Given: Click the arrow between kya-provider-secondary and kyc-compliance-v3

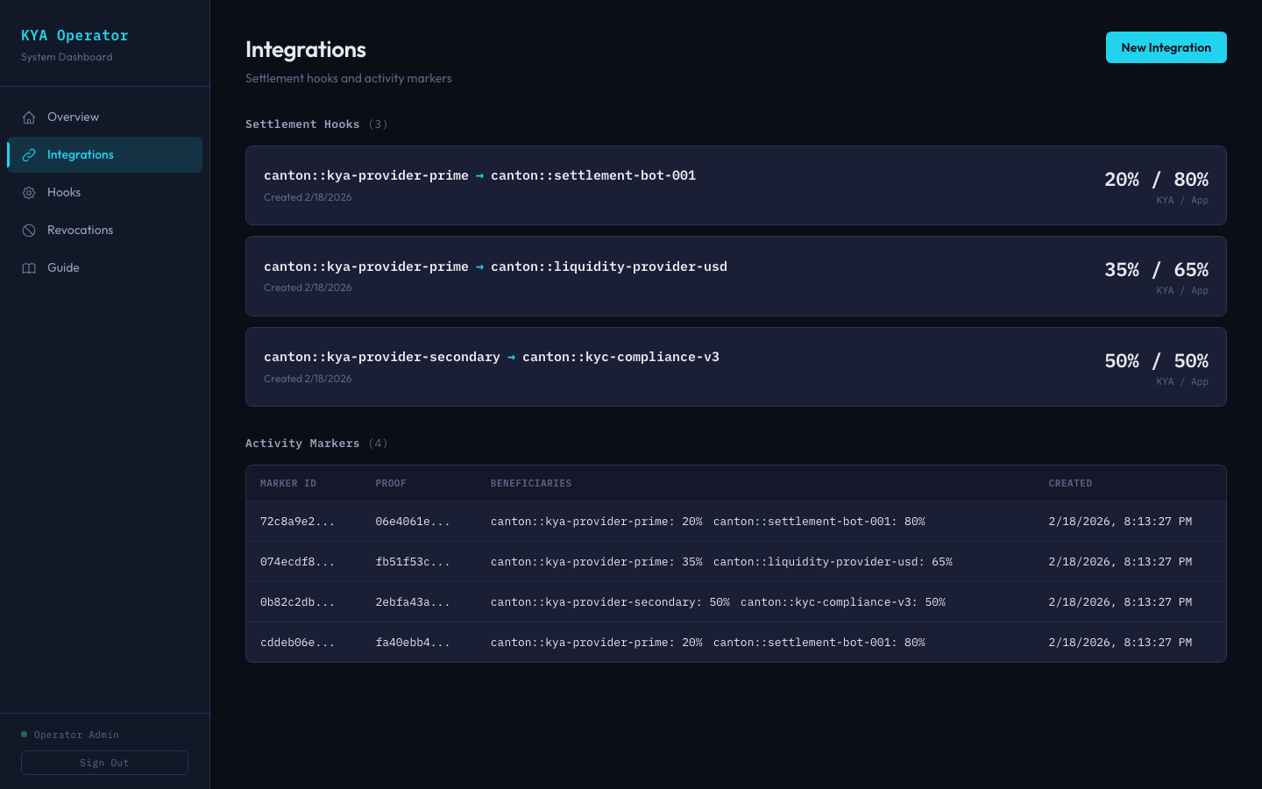Looking at the screenshot, I should 512,357.
